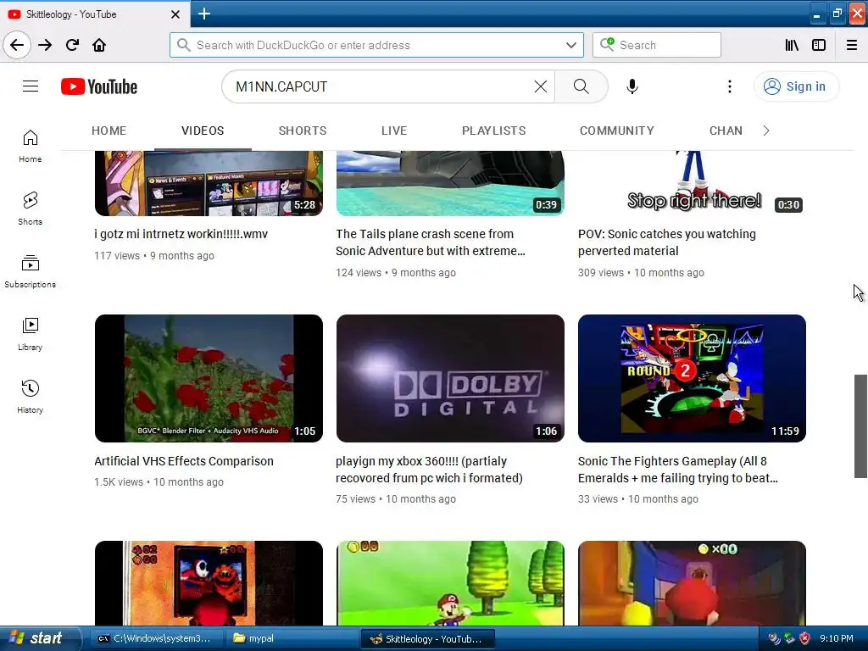Play the Sonic The Fighters Gameplay thumbnail
This screenshot has height=651, width=868.
click(x=692, y=378)
